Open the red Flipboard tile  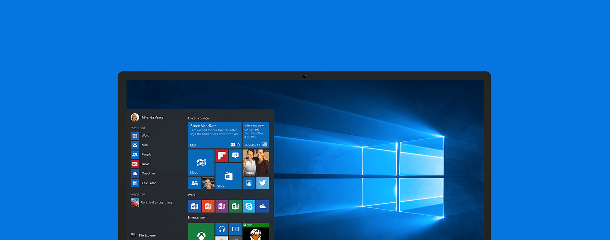pos(222,156)
